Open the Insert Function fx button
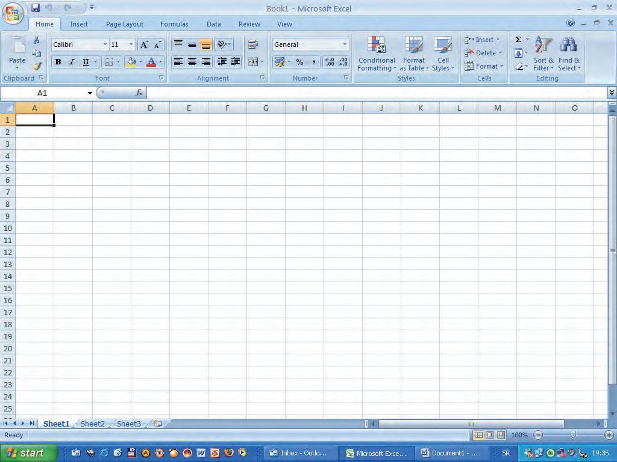This screenshot has width=617, height=462. [x=139, y=93]
